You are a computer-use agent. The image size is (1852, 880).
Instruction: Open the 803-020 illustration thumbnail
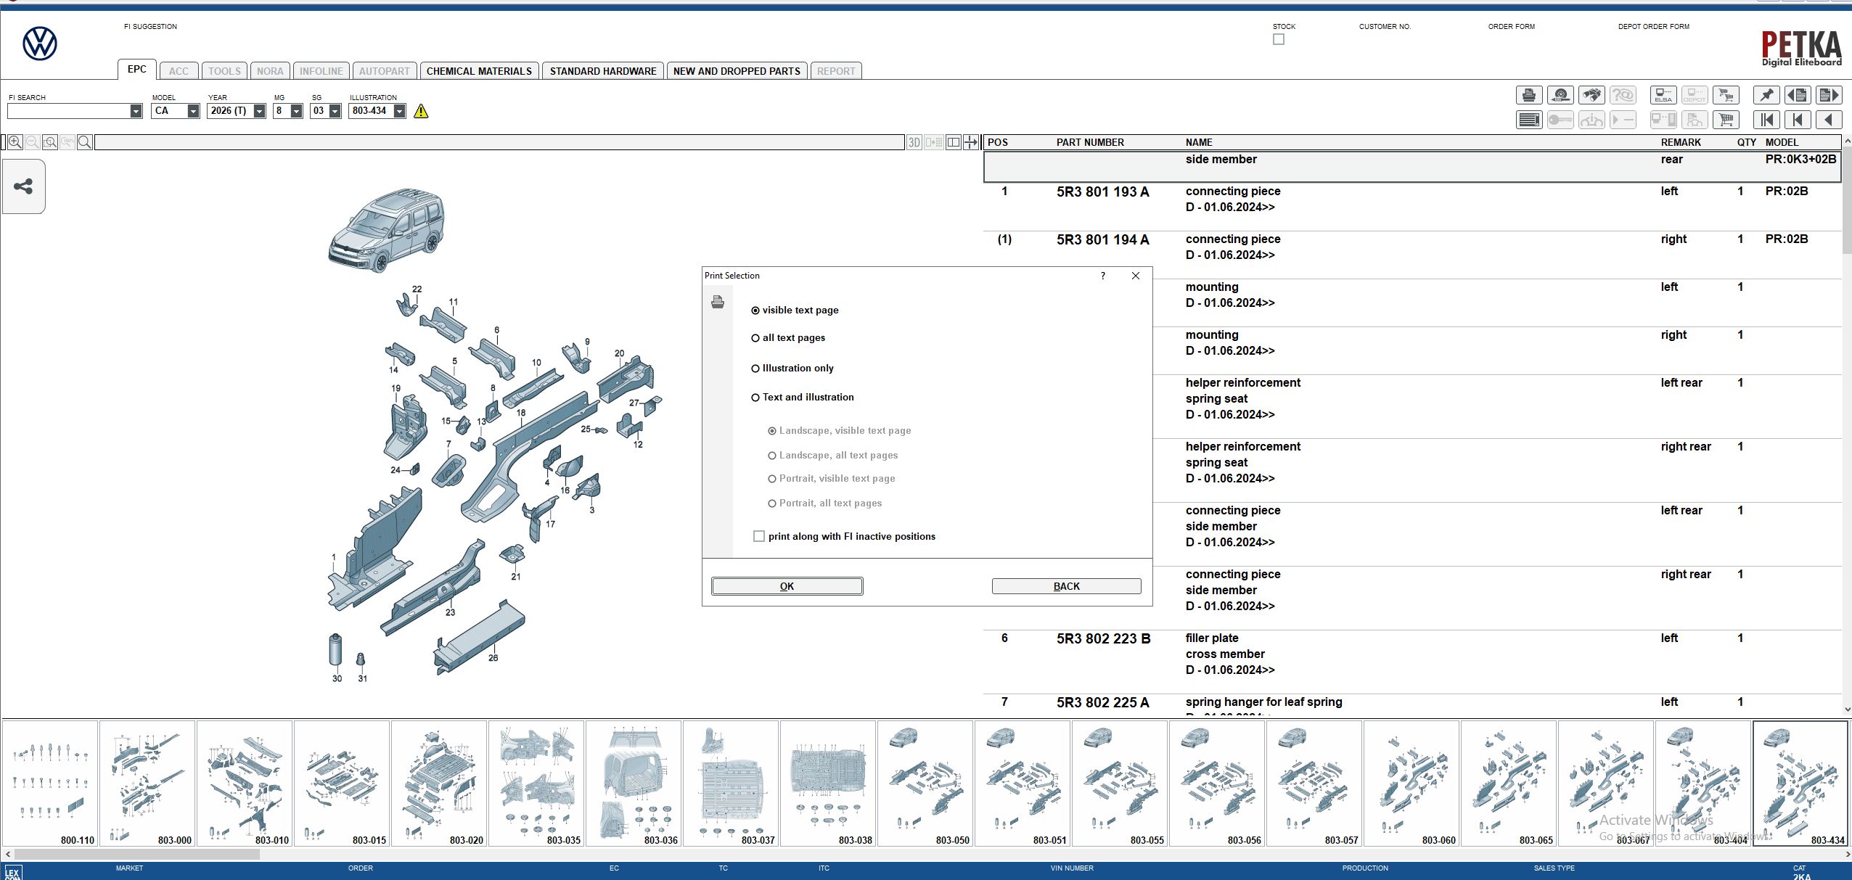point(438,782)
